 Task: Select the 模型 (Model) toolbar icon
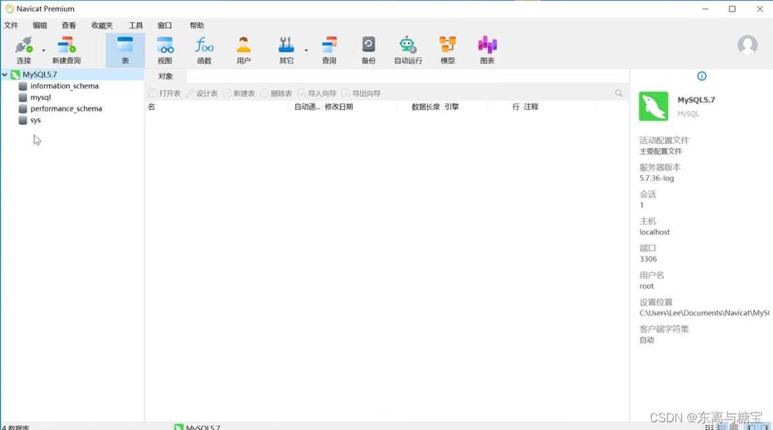(448, 45)
